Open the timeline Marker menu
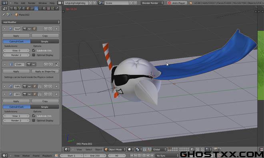Image resolution: width=264 pixels, height=158 pixels. click(26, 156)
